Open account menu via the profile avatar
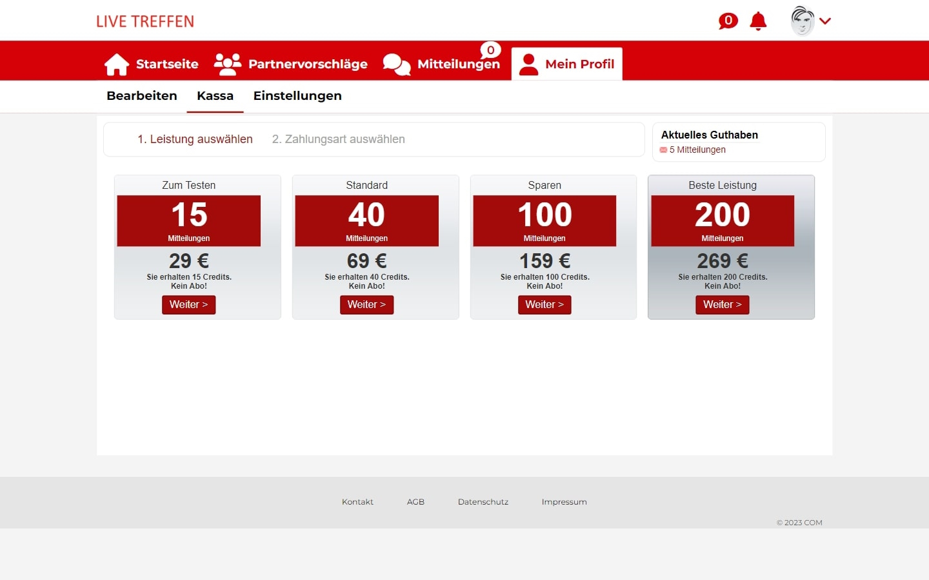Screen dimensions: 929x580 (x=801, y=20)
